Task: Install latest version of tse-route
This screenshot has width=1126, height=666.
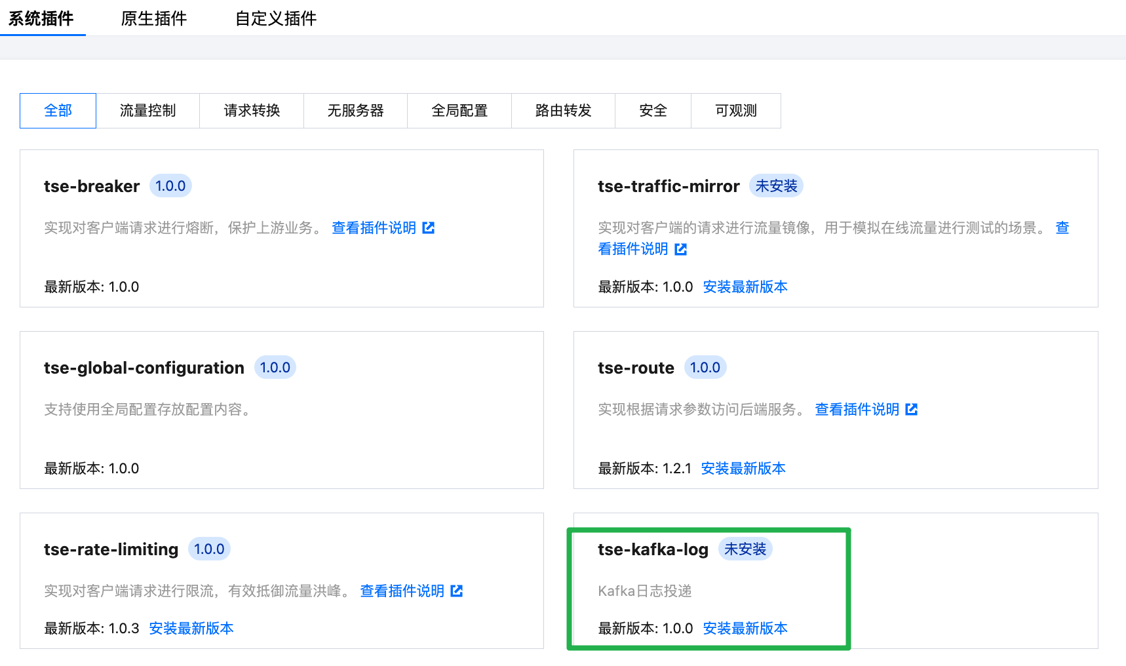Action: tap(743, 469)
